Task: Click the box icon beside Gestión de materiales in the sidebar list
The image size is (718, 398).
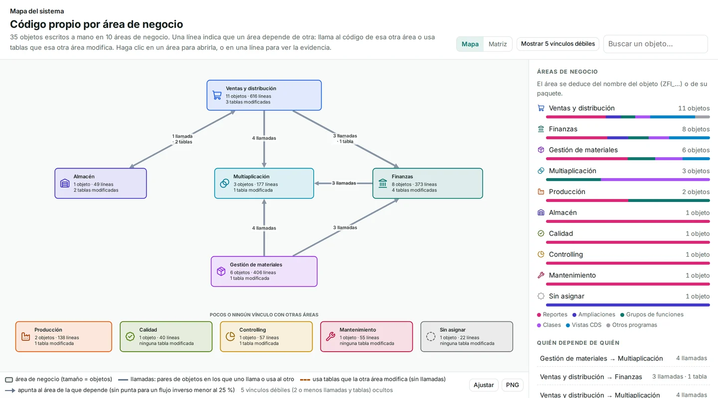Action: click(541, 150)
